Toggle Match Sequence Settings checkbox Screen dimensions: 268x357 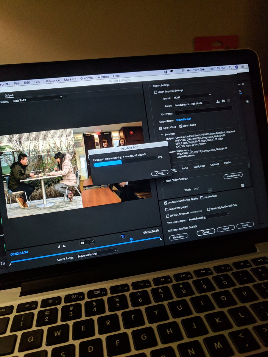coord(155,92)
